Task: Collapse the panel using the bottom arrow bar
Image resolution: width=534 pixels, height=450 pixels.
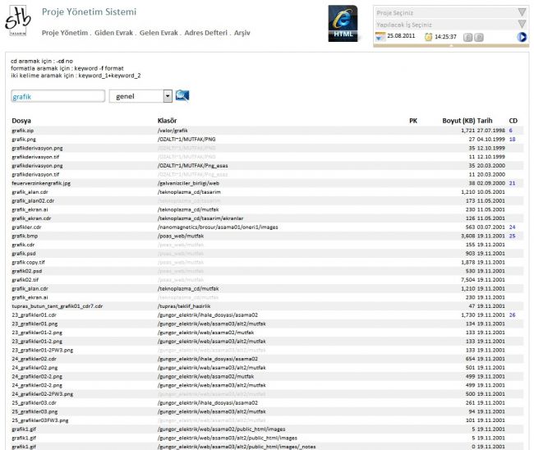Action: tap(451, 46)
